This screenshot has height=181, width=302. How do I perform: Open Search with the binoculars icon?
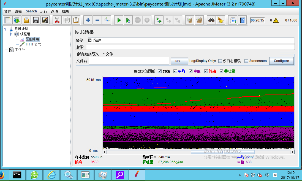(x=211, y=20)
